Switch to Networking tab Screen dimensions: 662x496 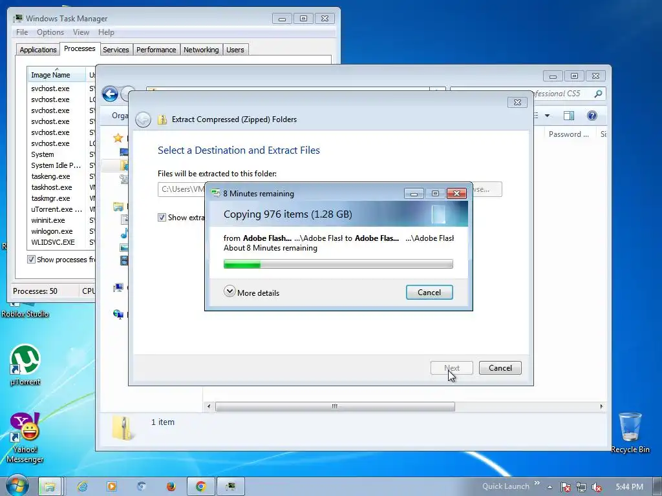point(202,49)
